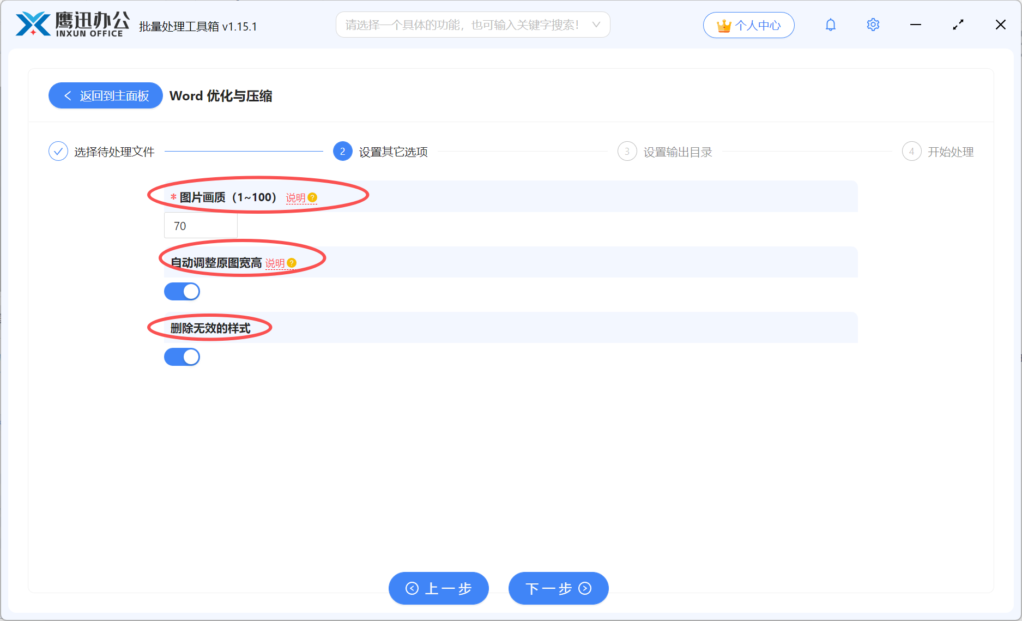1022x621 pixels.
Task: Click the 批量处理工具箱 v1.15.1 title text
Action: 198,27
